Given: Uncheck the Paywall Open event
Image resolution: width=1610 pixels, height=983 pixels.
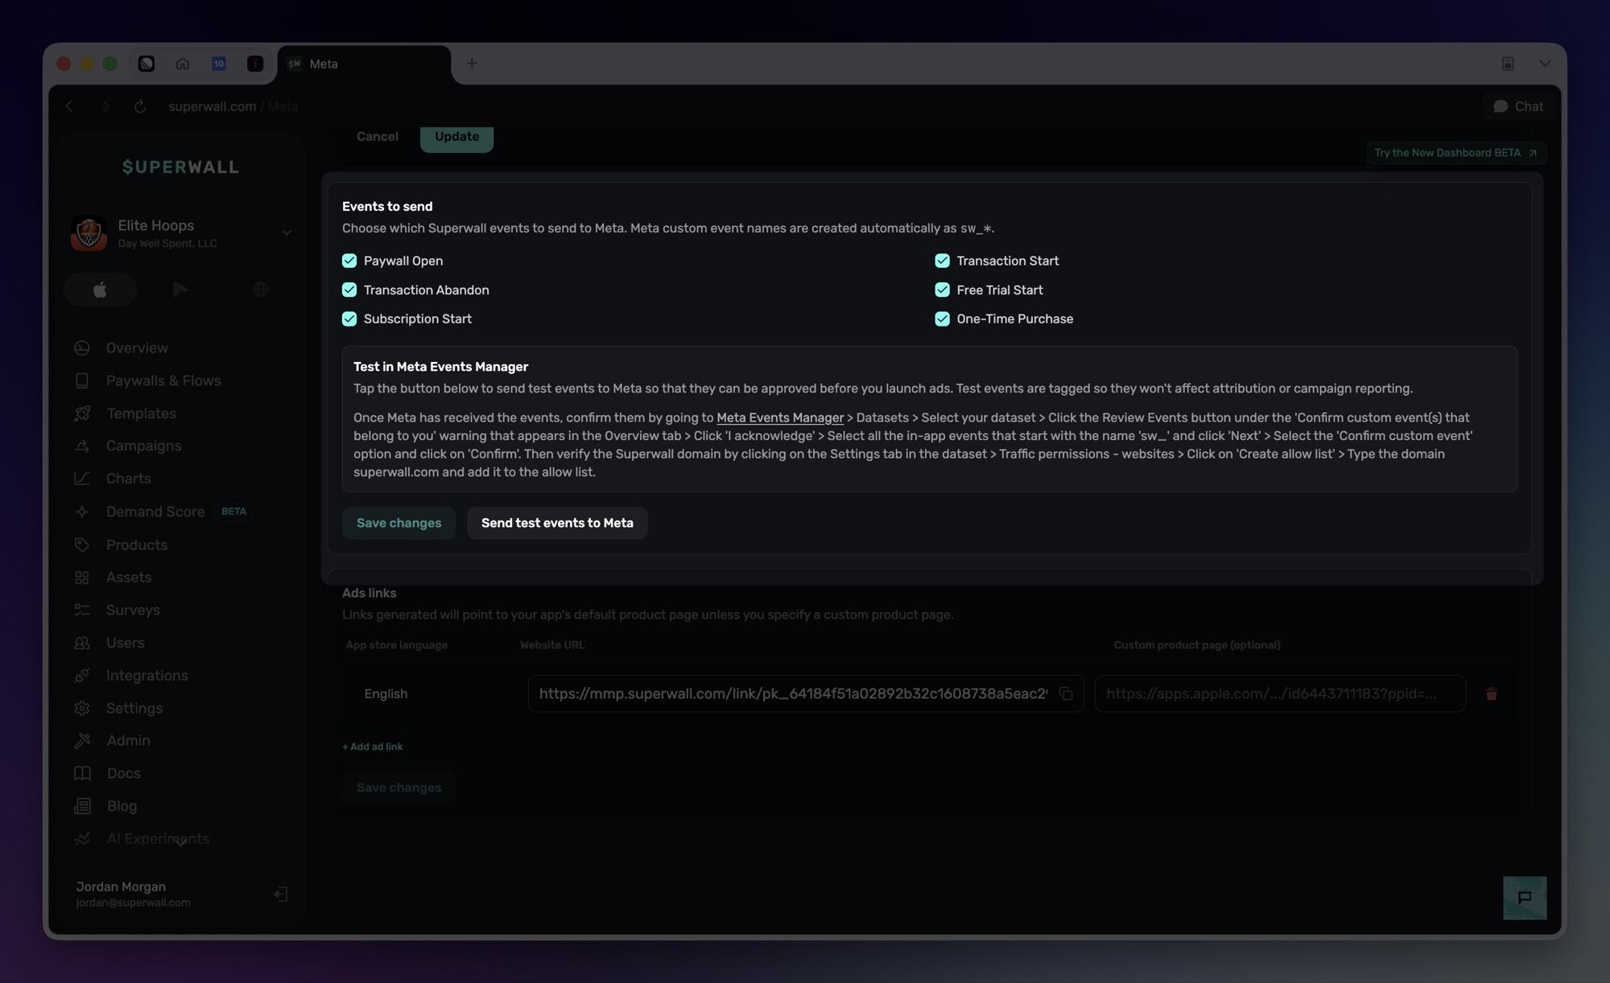Looking at the screenshot, I should point(349,261).
